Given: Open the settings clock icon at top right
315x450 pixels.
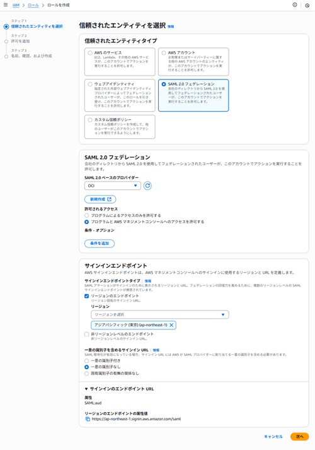Looking at the screenshot, I should (307, 6).
